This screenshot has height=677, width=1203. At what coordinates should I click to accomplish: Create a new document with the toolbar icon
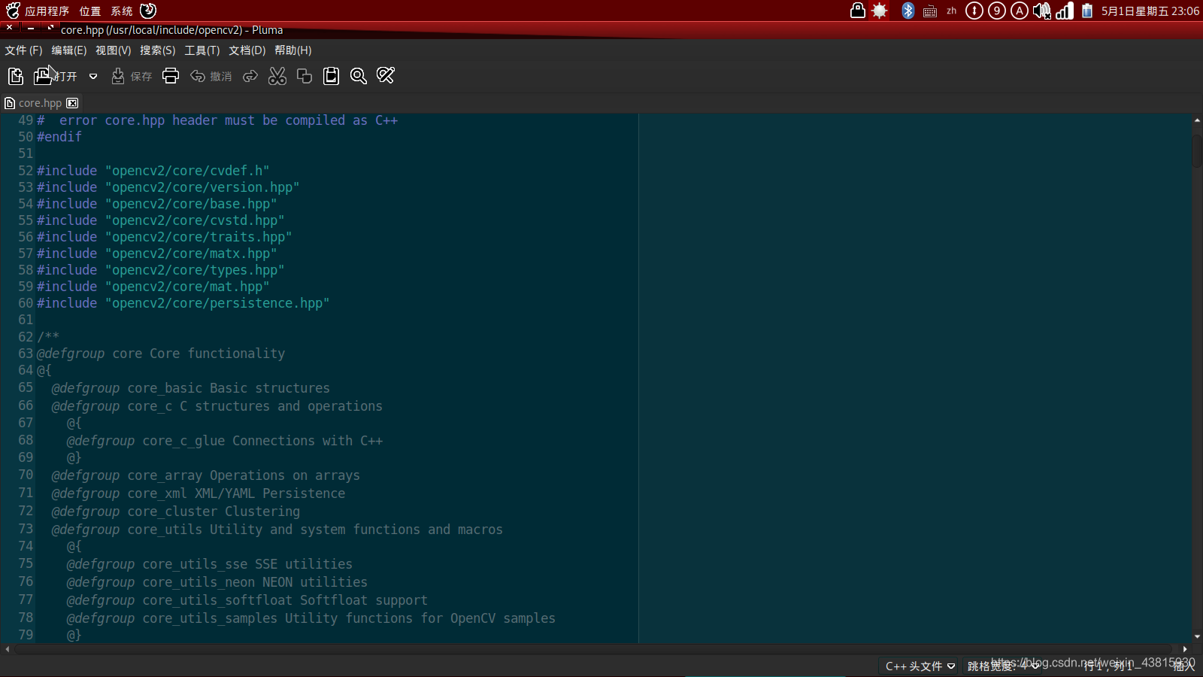click(x=16, y=76)
